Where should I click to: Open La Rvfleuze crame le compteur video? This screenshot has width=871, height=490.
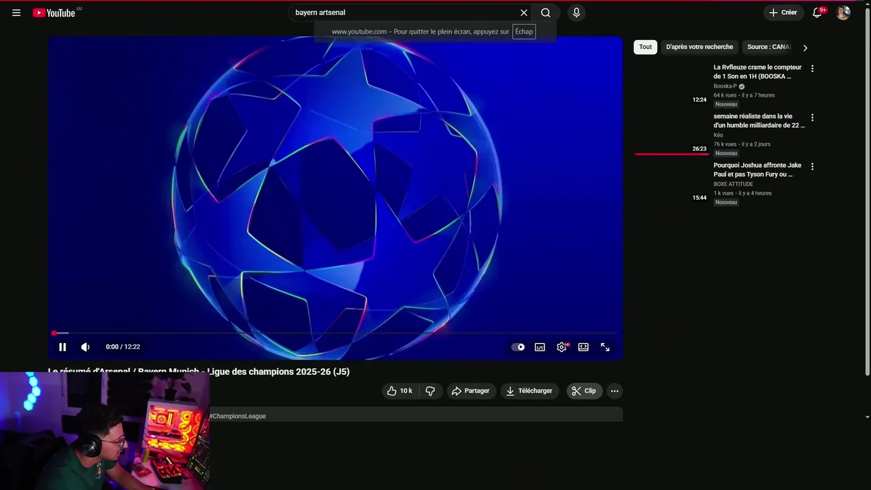[757, 71]
